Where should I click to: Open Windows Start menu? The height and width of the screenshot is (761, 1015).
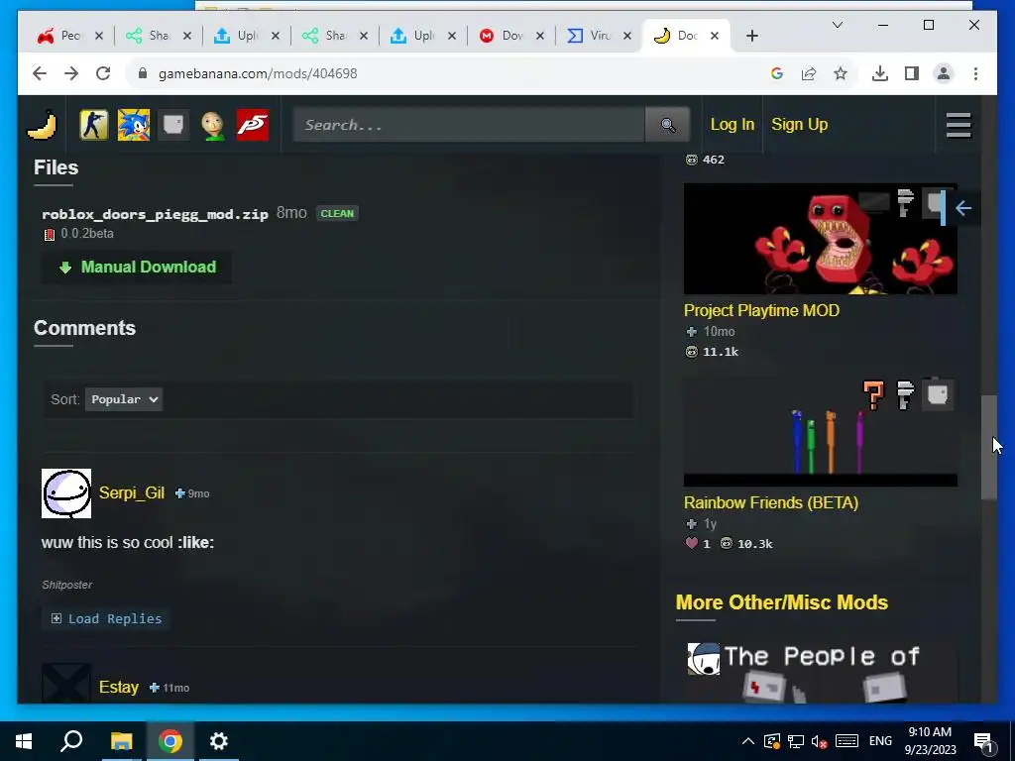[x=24, y=741]
